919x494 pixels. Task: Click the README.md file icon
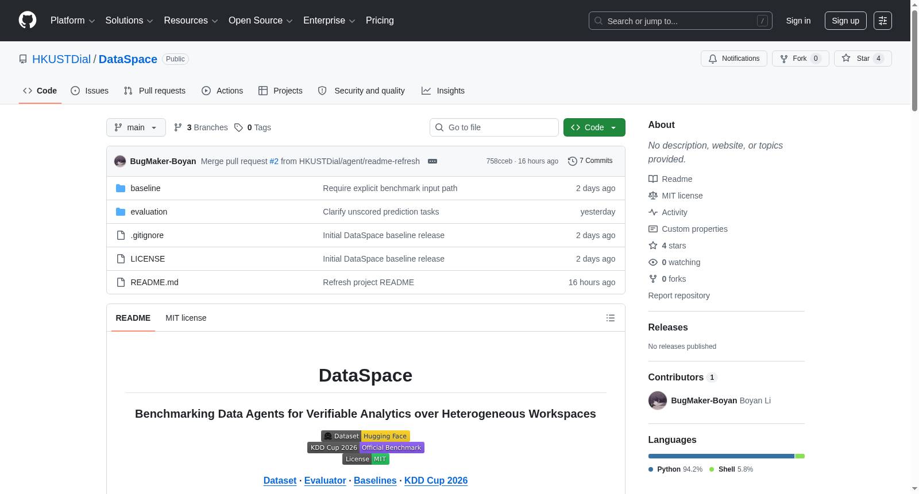[121, 282]
